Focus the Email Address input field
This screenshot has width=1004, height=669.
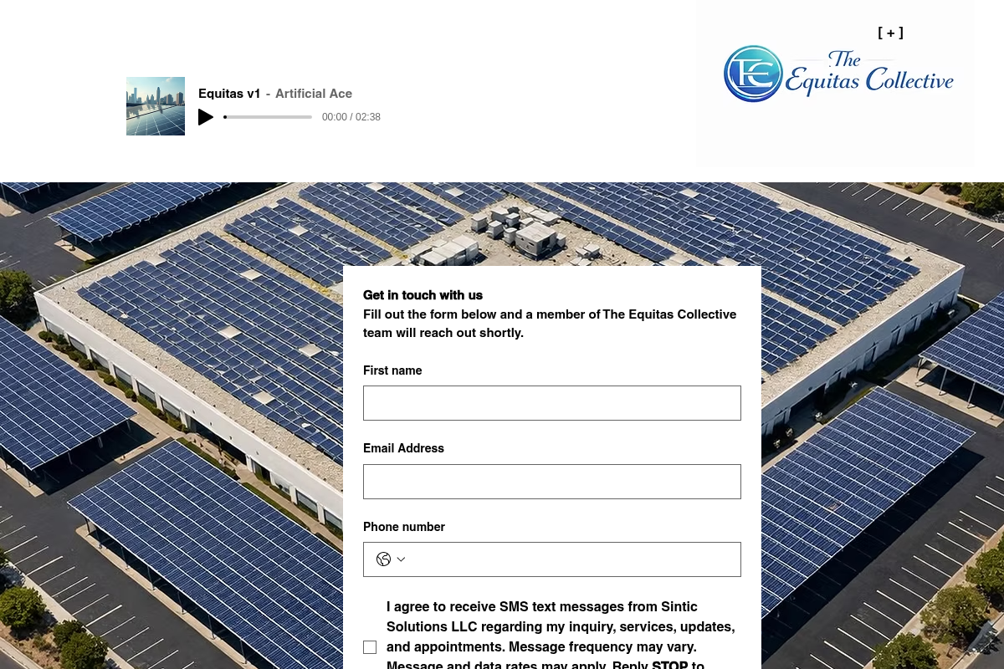click(552, 482)
